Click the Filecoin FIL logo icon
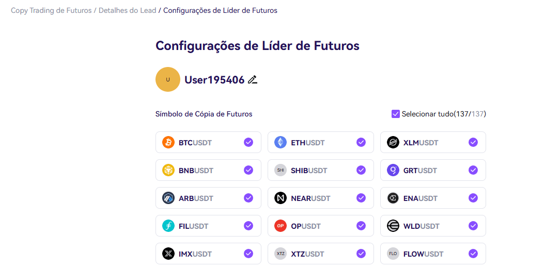The image size is (545, 269). 168,226
